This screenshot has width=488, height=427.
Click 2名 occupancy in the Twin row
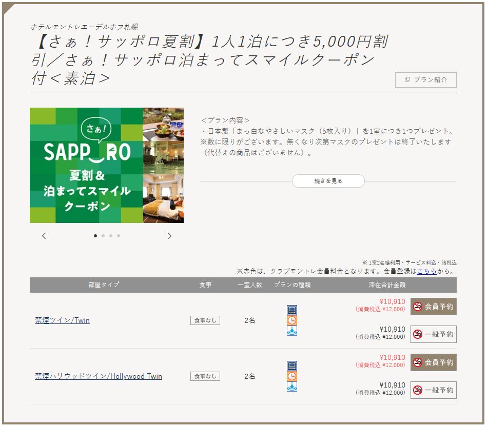coord(249,320)
